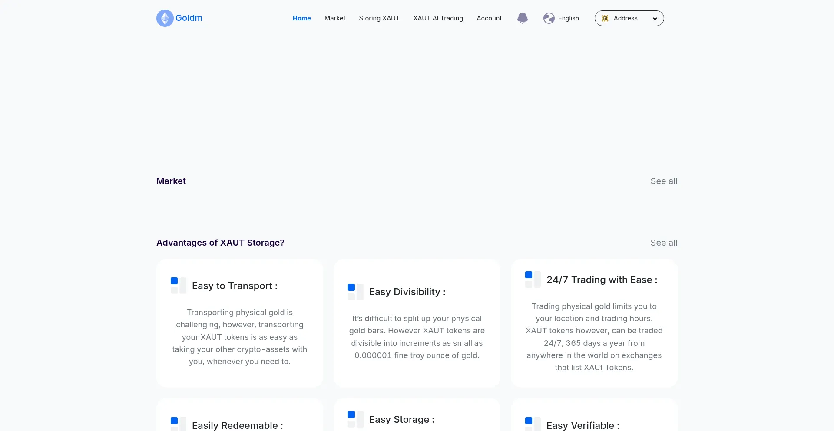The height and width of the screenshot is (431, 834).
Task: Open the Market nav item
Action: (x=335, y=18)
